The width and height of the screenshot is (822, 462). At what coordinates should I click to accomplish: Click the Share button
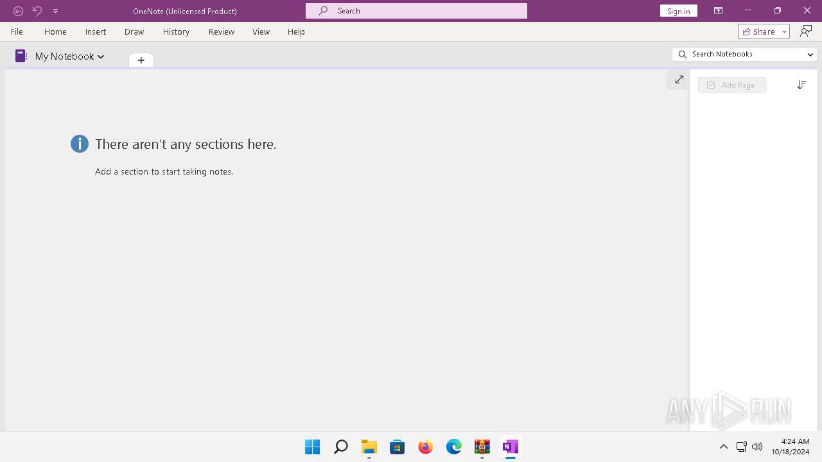tap(759, 31)
